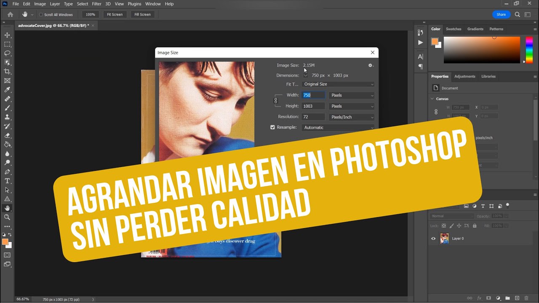
Task: Open the Image menu
Action: click(40, 4)
